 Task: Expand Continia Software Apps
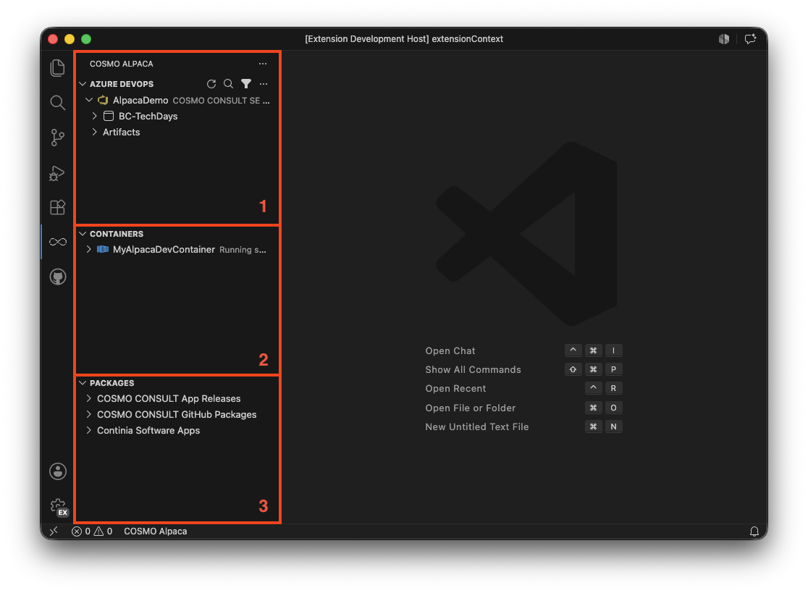pyautogui.click(x=89, y=430)
